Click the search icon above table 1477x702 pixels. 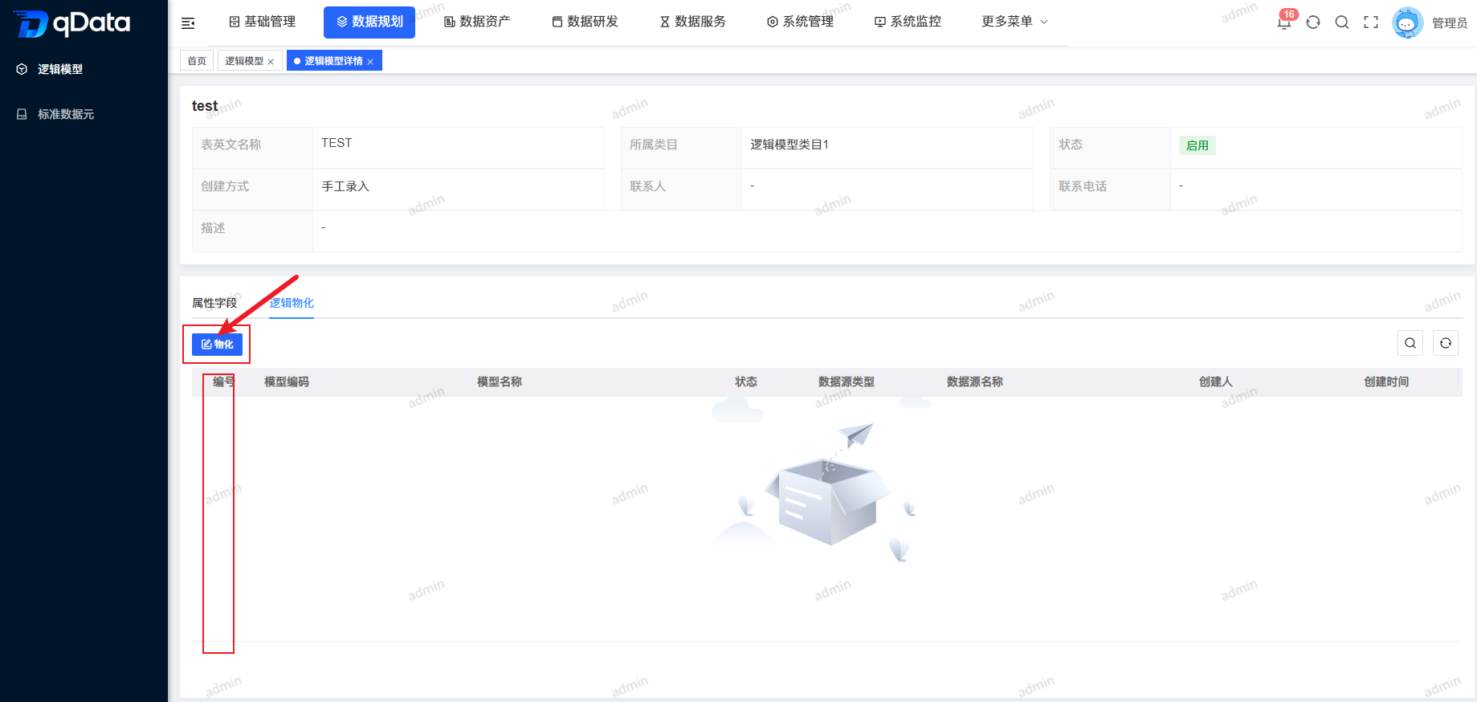click(x=1410, y=343)
